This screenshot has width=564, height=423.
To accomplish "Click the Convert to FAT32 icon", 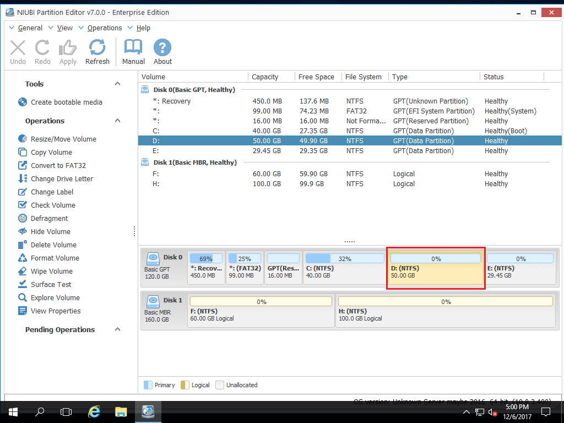I will (x=22, y=165).
